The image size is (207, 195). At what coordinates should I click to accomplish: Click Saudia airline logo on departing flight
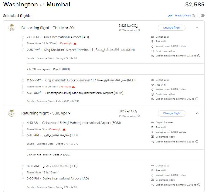11,28
